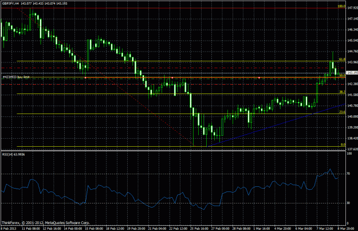Viewport: 358px width, 231px height.
Task: Click the RSI scale value 30
Action: pos(348,203)
